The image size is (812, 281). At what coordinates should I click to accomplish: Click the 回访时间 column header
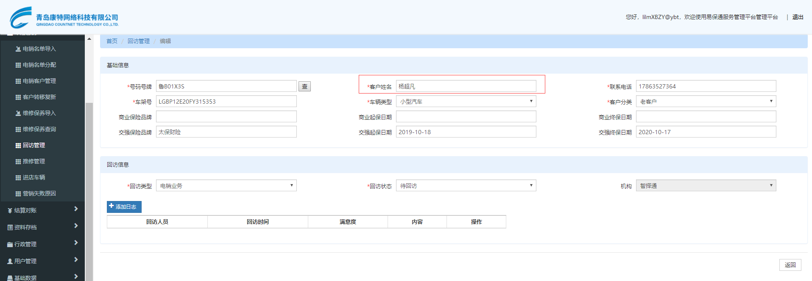click(x=258, y=222)
